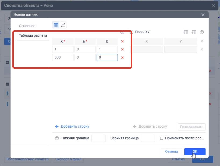Check the Применять после расчета option

[162, 138]
